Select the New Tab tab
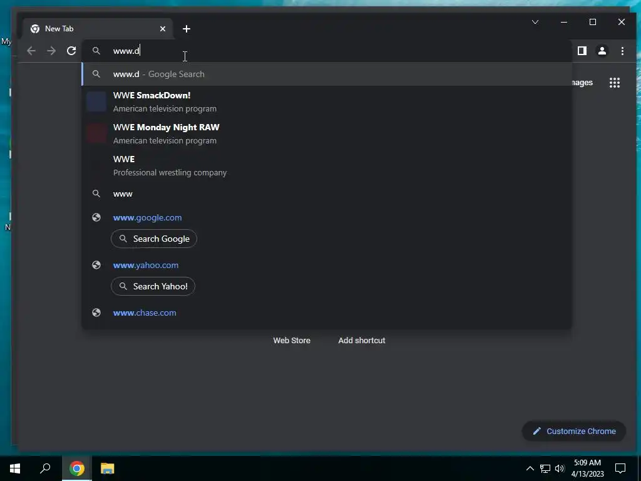This screenshot has height=481, width=641. 97,29
